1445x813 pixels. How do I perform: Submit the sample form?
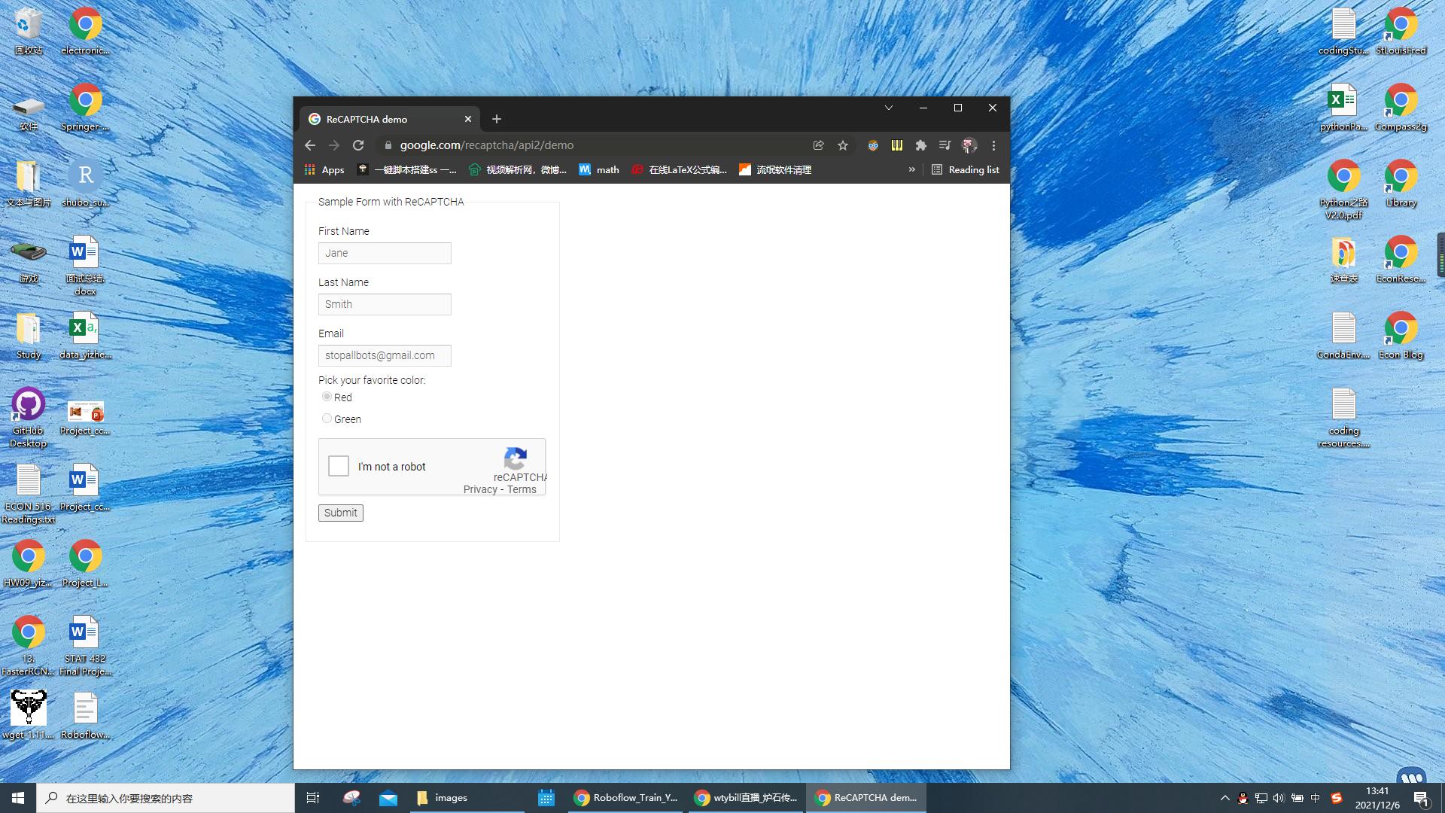pos(340,513)
